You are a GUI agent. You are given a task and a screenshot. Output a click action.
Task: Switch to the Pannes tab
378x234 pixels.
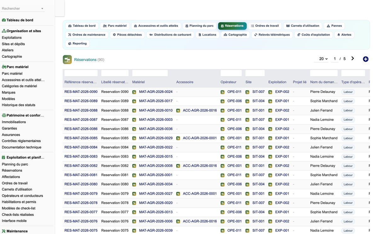click(334, 26)
